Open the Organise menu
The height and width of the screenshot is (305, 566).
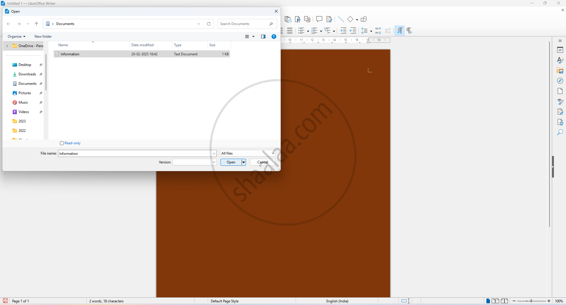(17, 37)
